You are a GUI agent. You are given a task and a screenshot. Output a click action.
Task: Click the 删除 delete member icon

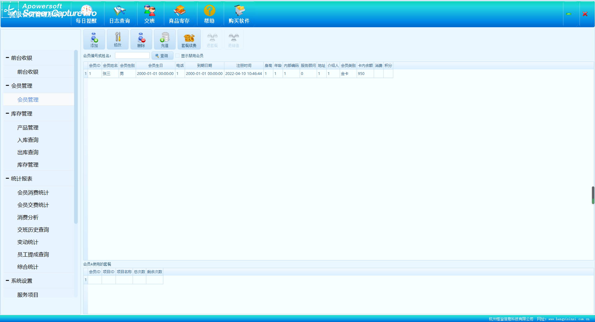tap(141, 39)
